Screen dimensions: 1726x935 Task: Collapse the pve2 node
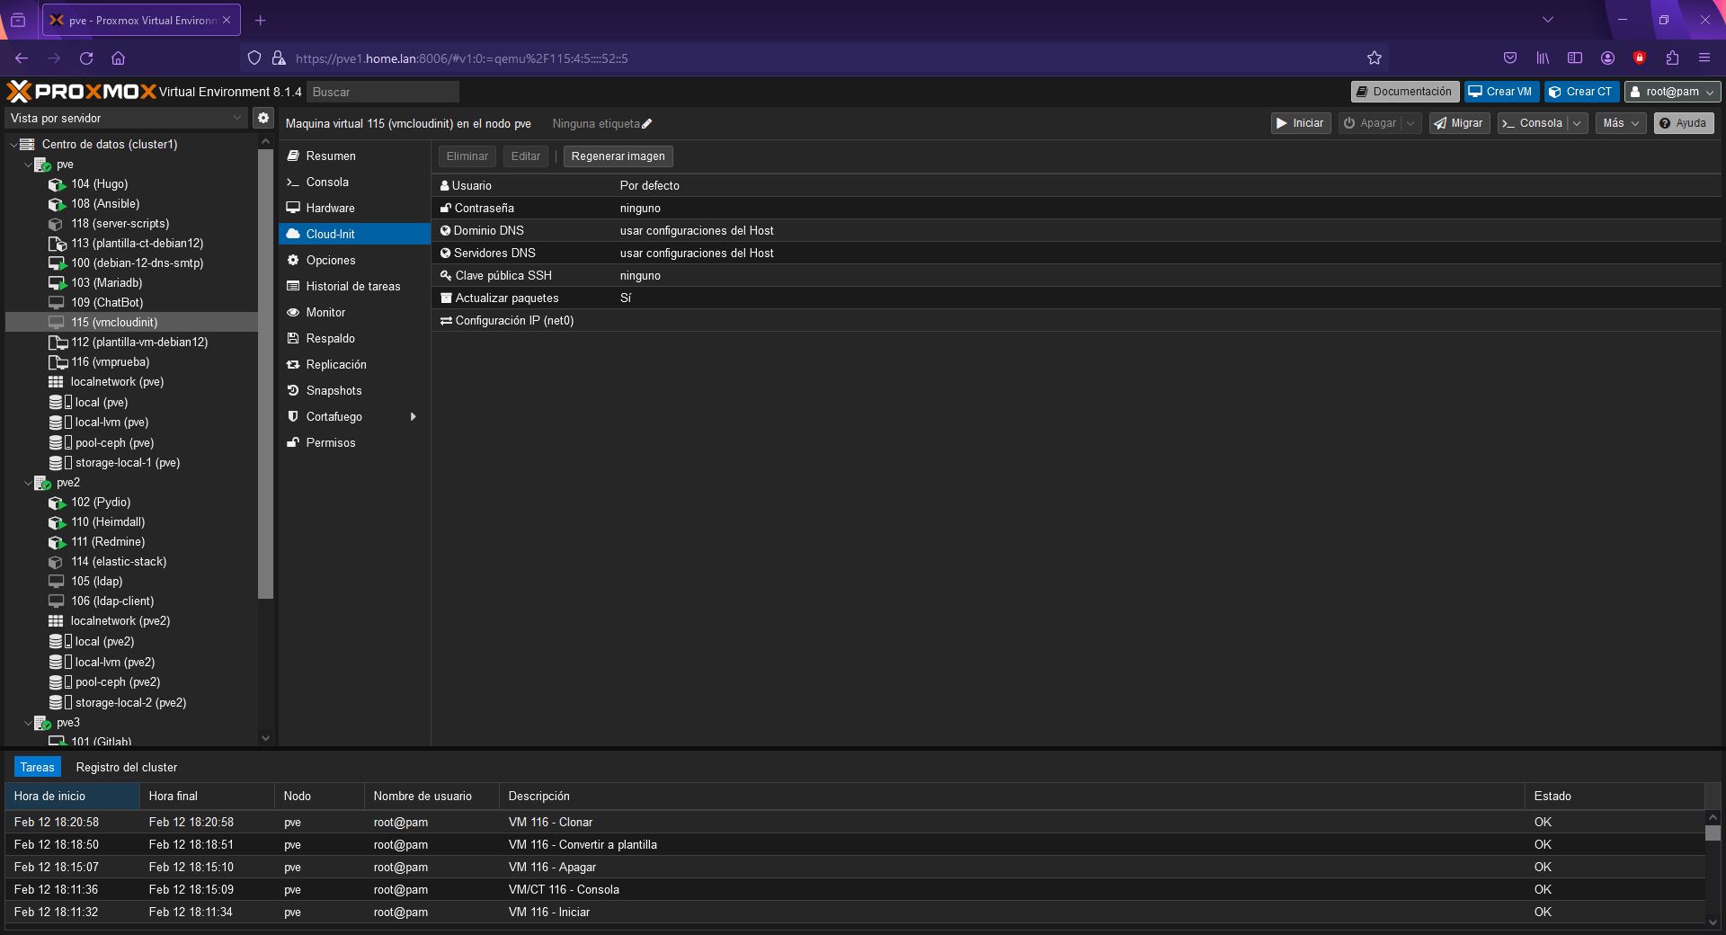pos(27,483)
